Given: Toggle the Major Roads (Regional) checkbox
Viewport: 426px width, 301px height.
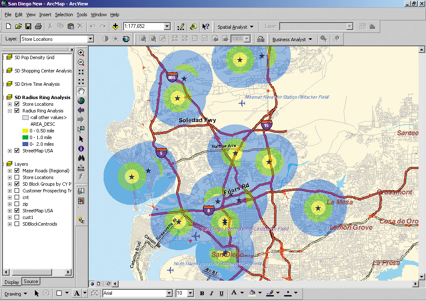Looking at the screenshot, I should (17, 171).
